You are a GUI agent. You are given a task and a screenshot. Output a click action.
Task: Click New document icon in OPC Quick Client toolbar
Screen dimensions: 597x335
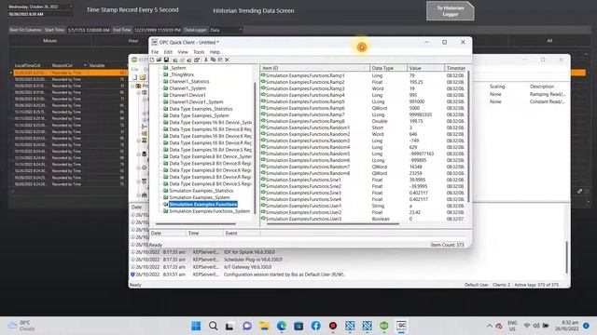(152, 60)
